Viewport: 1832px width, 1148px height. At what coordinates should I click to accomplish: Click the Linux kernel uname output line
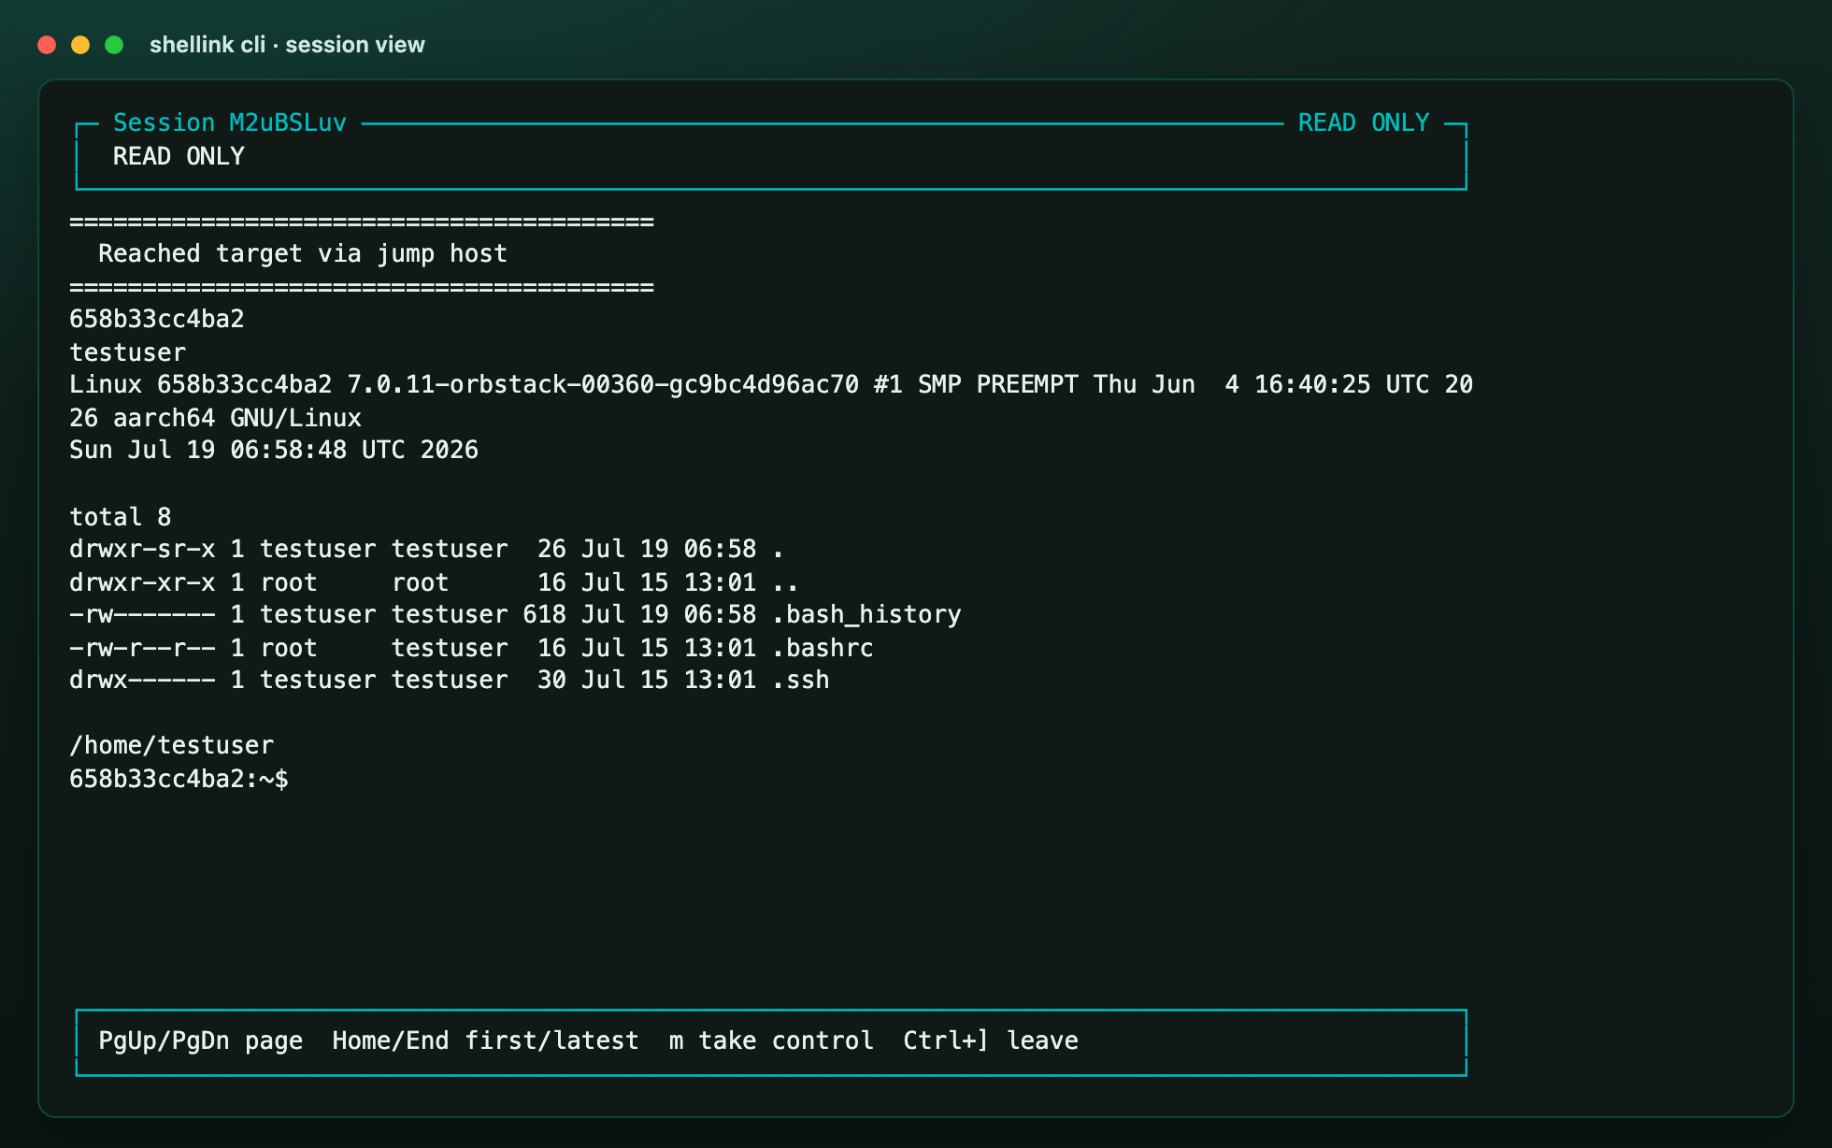[771, 384]
